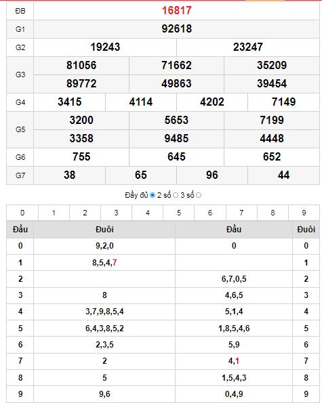Click head values "1,5,4,3" for tail 8
The image size is (322, 403).
point(234,378)
